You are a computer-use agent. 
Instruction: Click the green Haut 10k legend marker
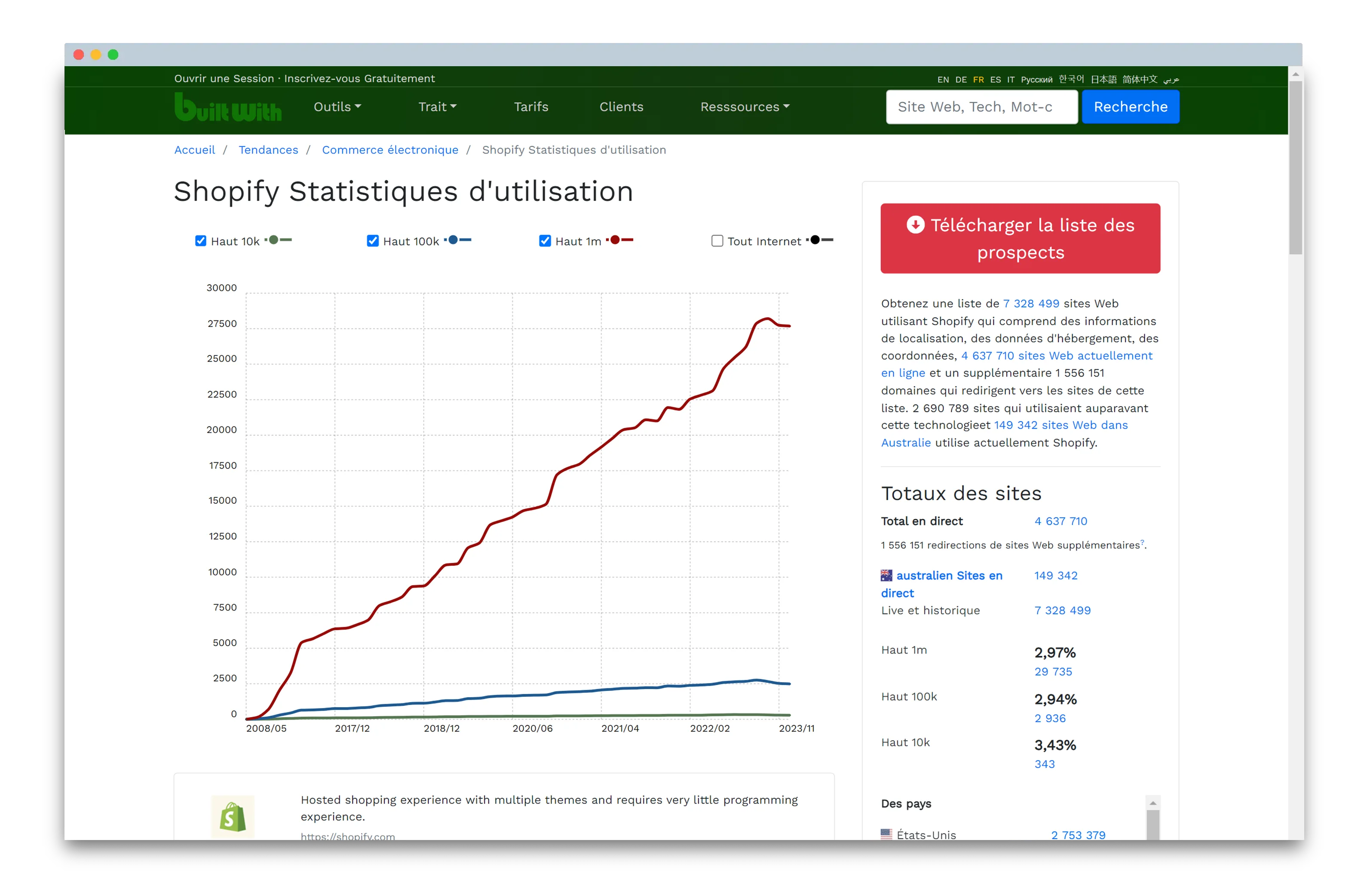278,240
